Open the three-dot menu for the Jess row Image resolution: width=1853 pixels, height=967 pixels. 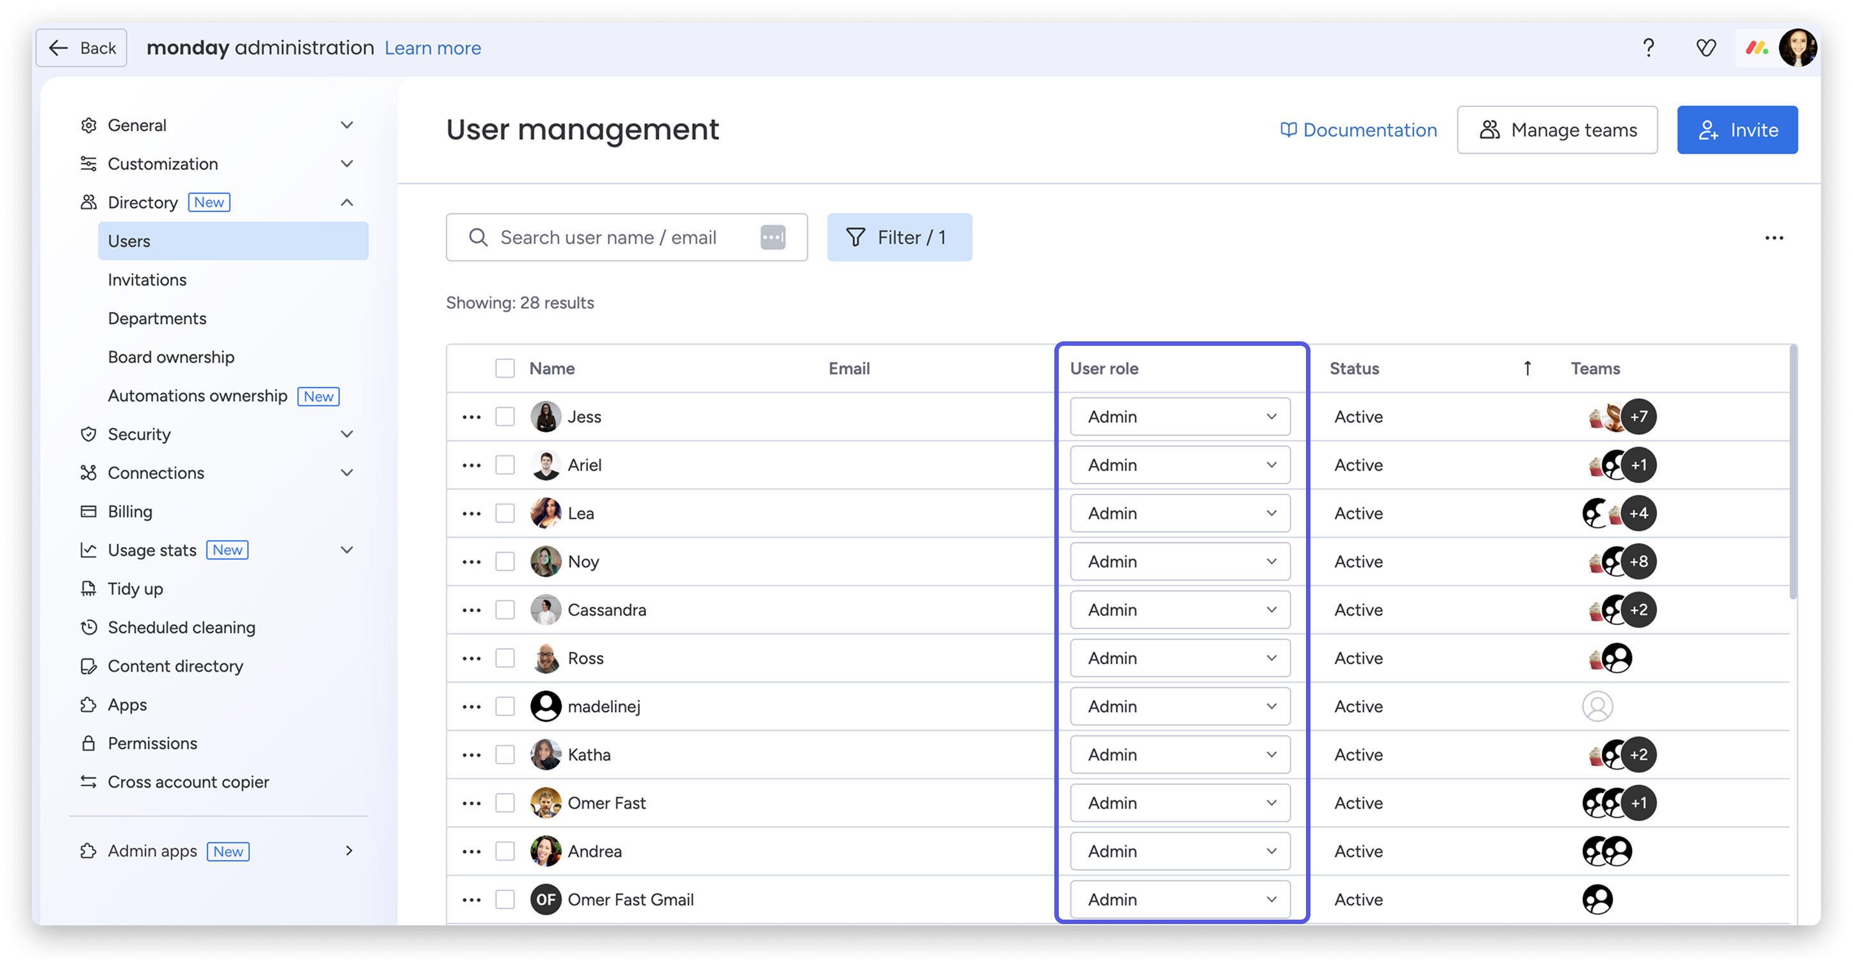(x=471, y=417)
